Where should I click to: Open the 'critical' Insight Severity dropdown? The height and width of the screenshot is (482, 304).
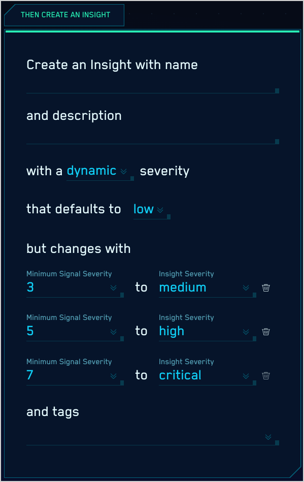click(x=246, y=376)
